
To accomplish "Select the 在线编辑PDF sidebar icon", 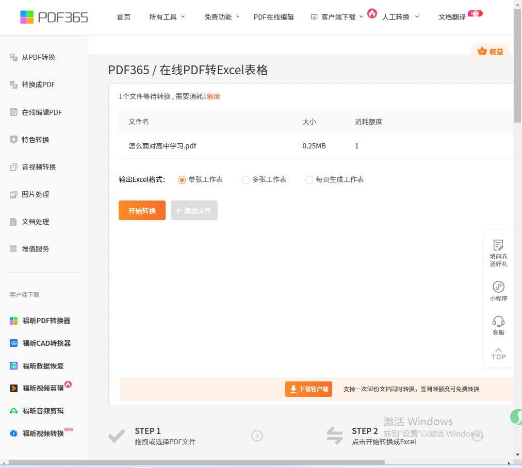I will pos(13,112).
